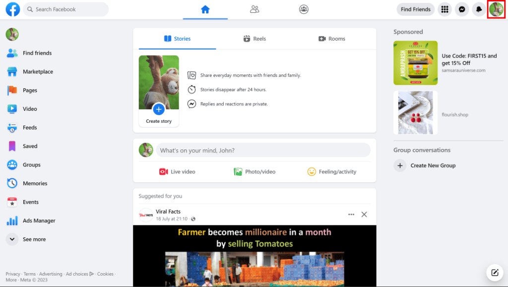Add a Feeling/activity to a post
This screenshot has height=287, width=508.
click(x=332, y=171)
